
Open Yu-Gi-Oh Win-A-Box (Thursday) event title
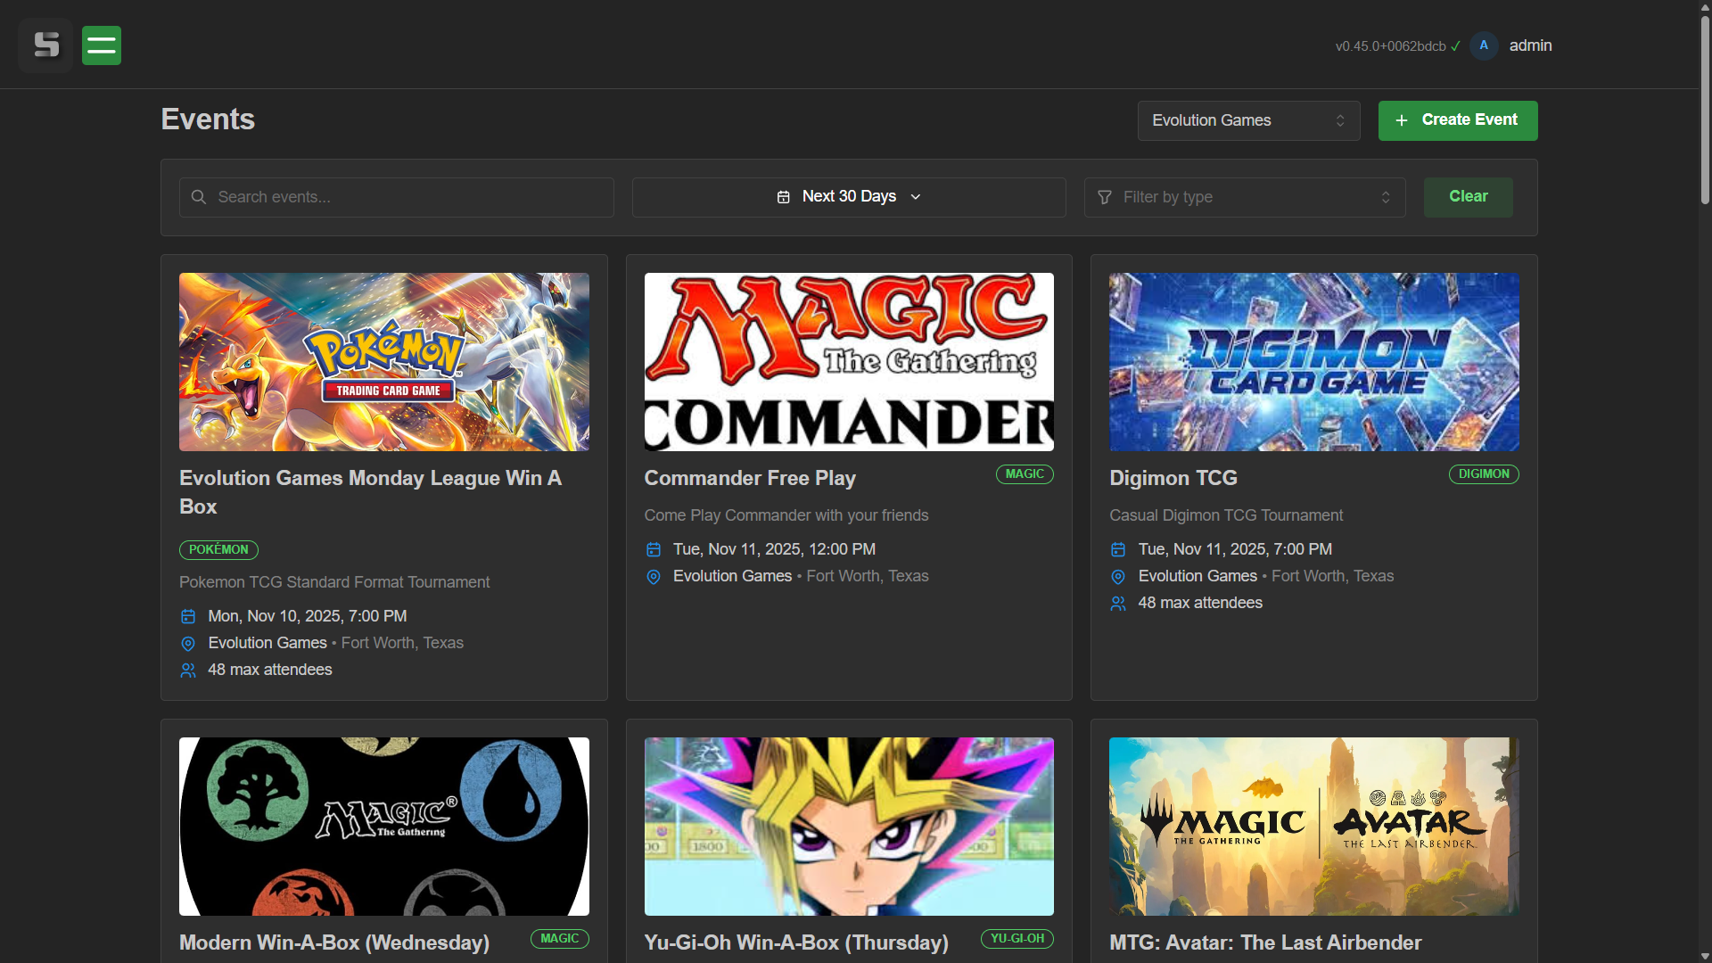tap(796, 942)
